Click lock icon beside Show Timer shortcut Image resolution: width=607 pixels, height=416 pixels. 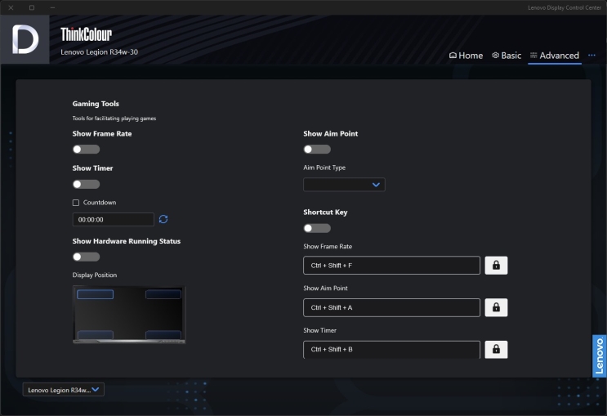pos(496,349)
